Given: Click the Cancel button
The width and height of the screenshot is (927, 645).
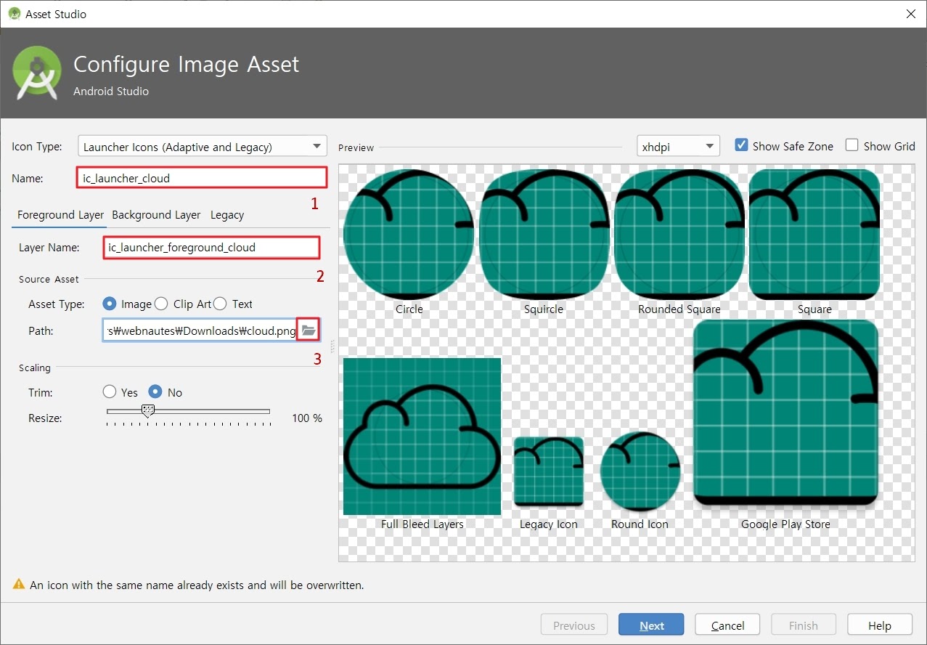Looking at the screenshot, I should (x=727, y=625).
